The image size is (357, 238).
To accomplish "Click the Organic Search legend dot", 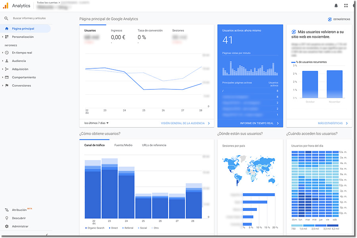I will tap(86, 228).
